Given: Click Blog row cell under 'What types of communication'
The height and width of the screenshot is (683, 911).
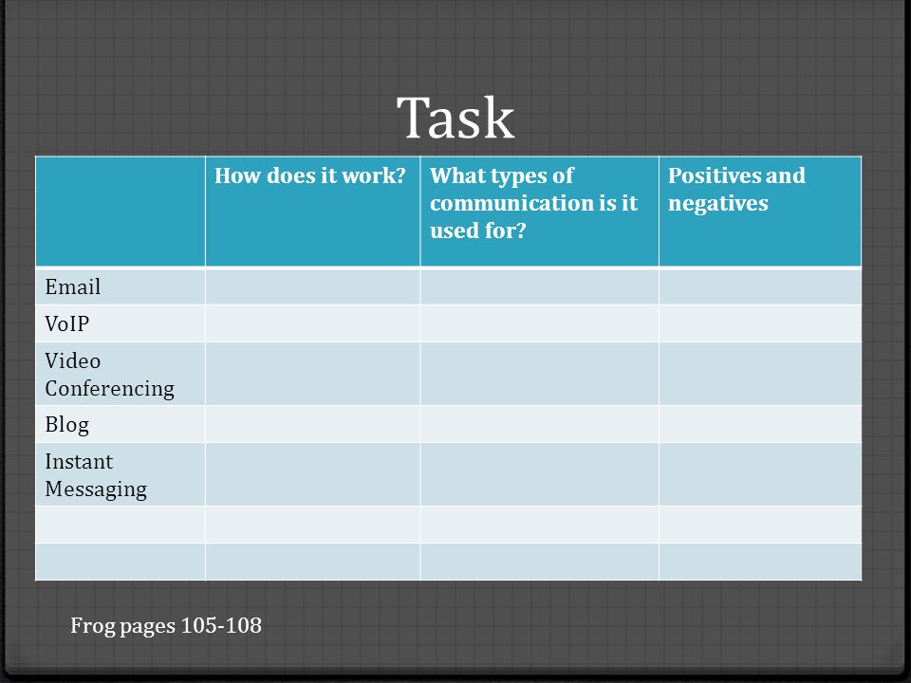Looking at the screenshot, I should tap(539, 425).
